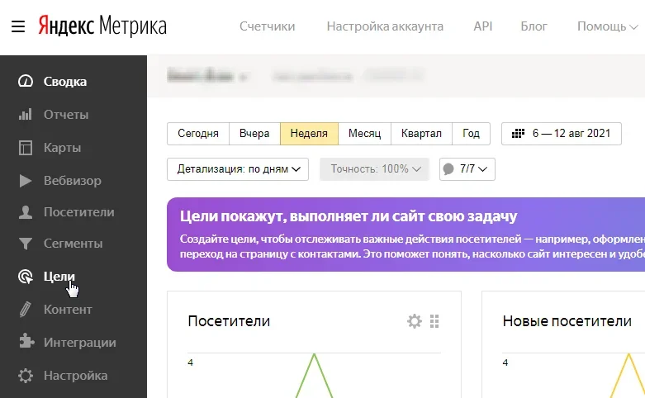The image size is (645, 398).
Task: Open the Сегменты sidebar item
Action: [x=74, y=244]
